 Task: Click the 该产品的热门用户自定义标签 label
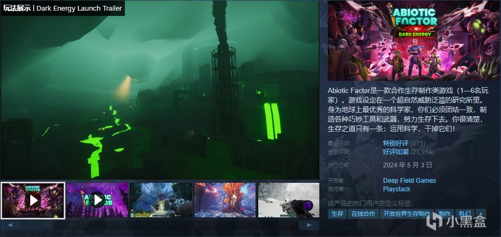[371, 203]
